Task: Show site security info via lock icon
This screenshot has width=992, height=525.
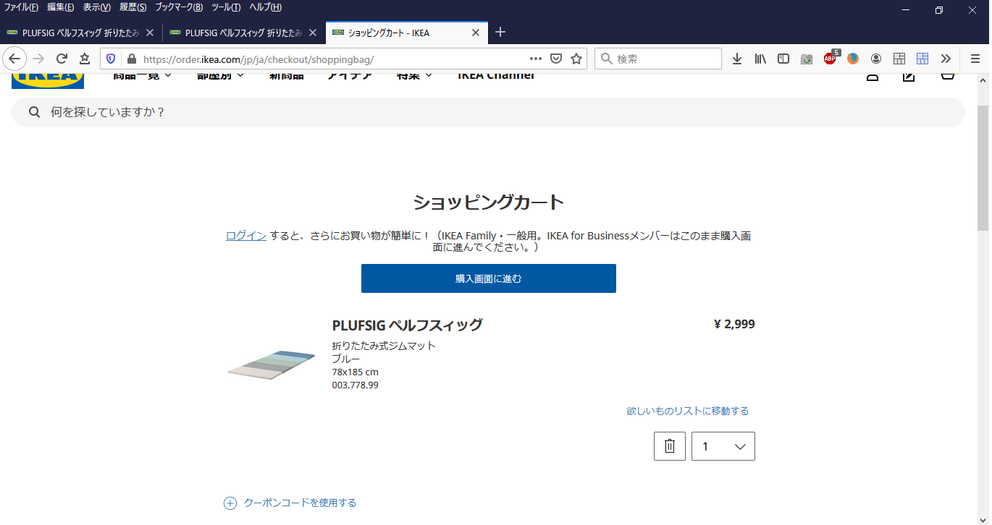Action: (131, 59)
